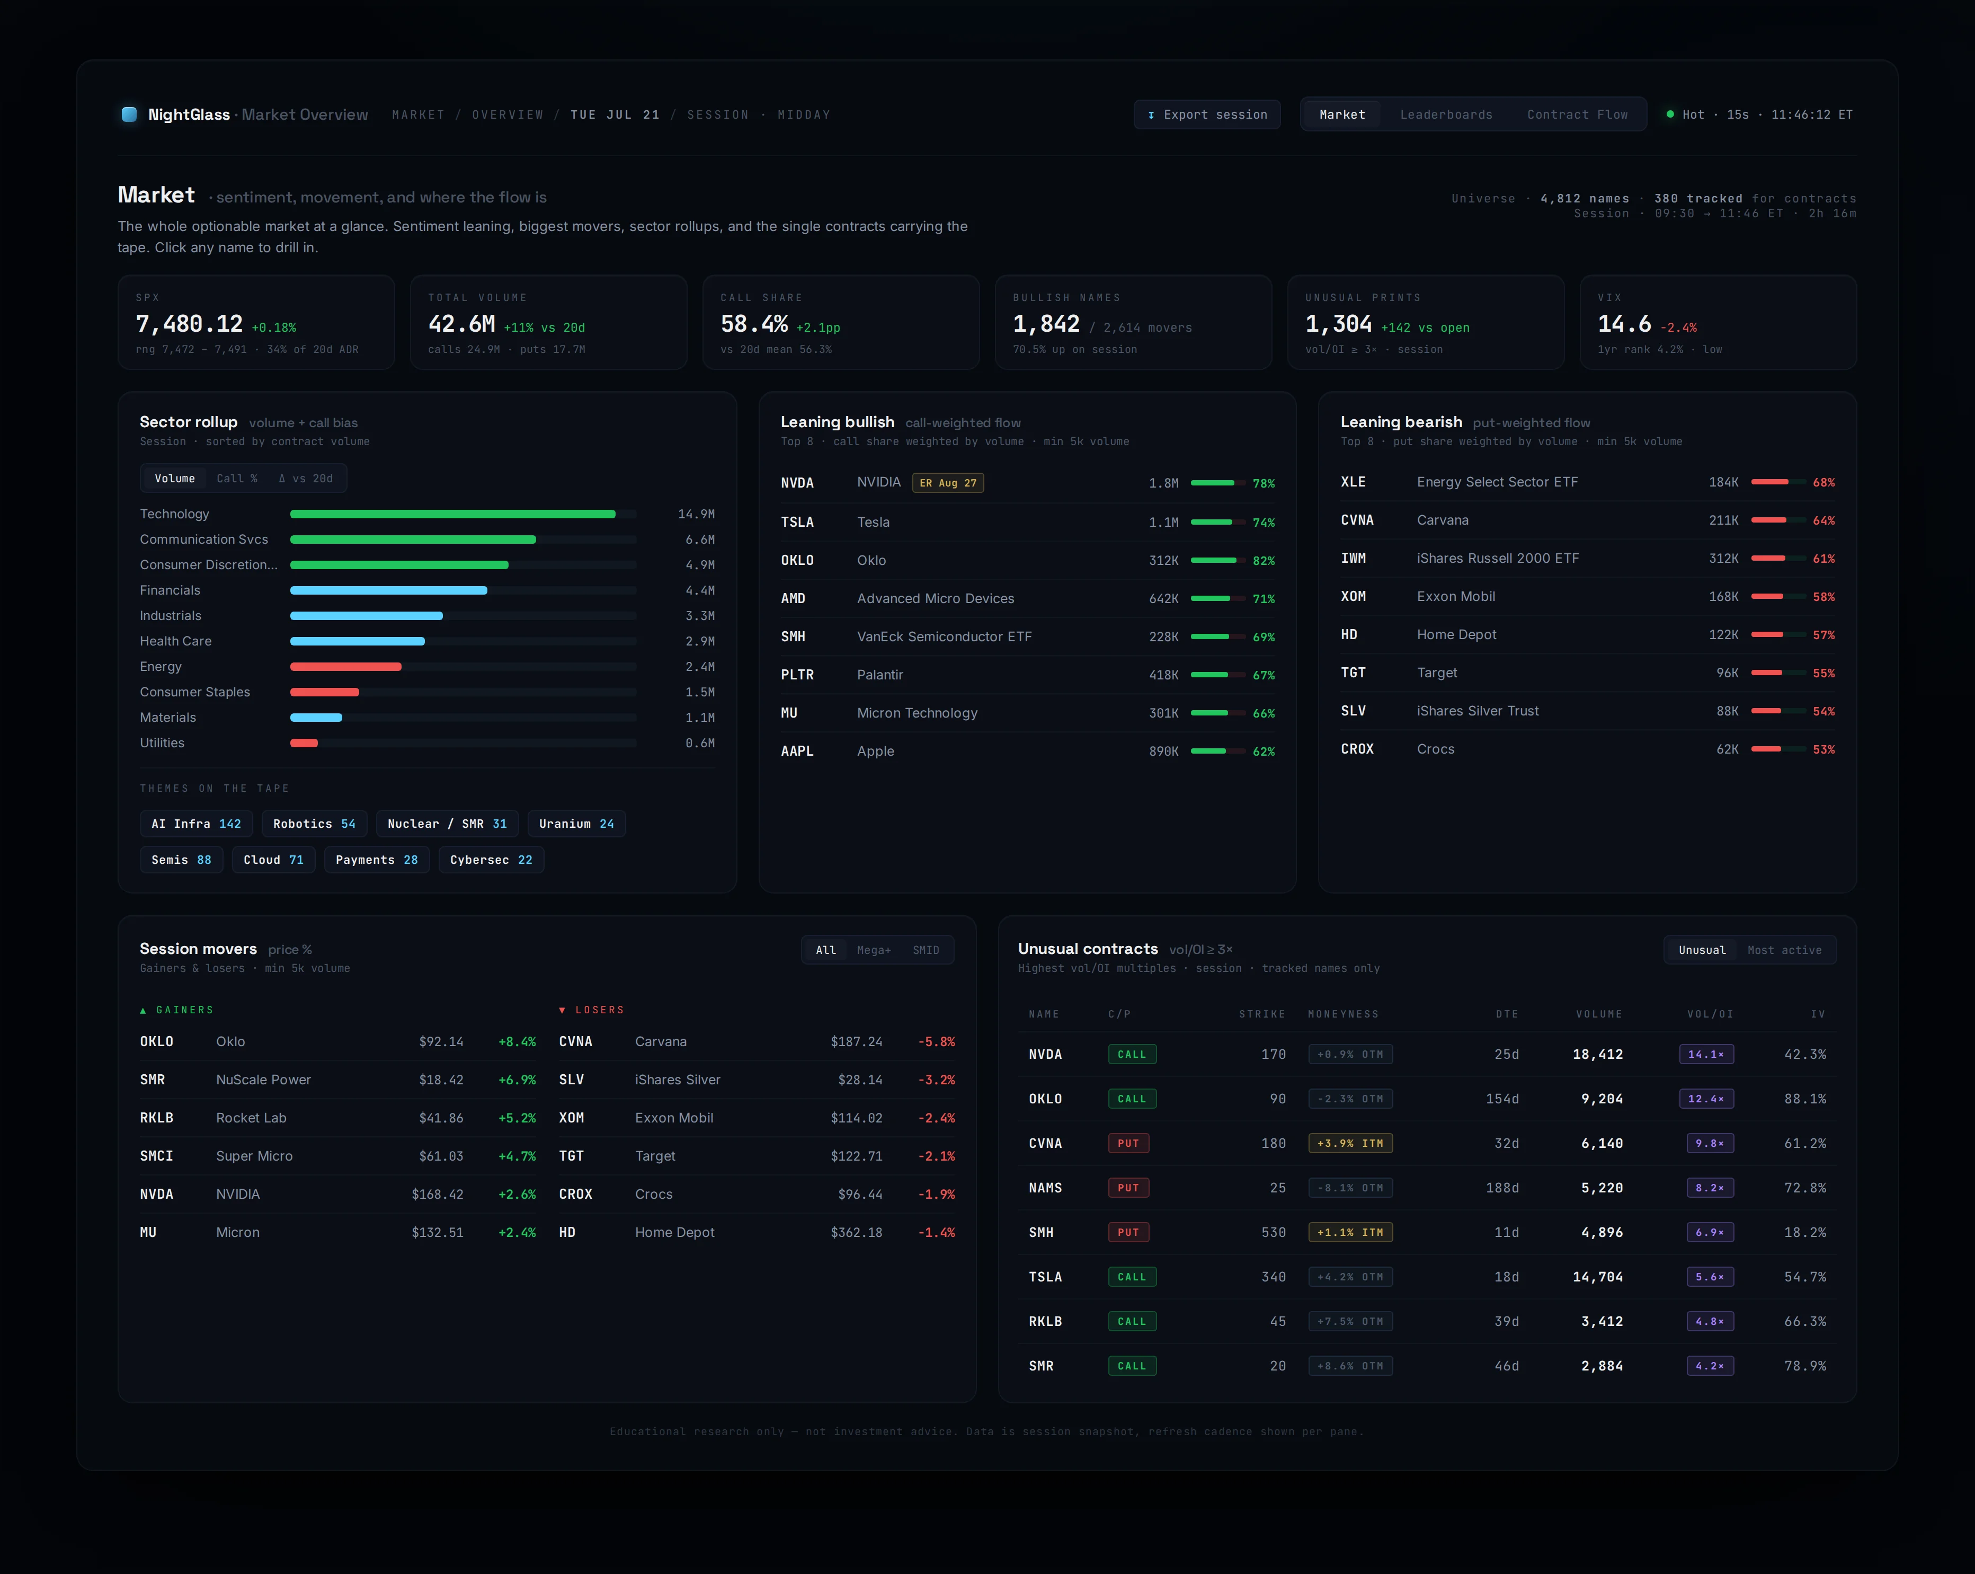
Task: Click CVNA Carvana loser row
Action: (757, 1042)
